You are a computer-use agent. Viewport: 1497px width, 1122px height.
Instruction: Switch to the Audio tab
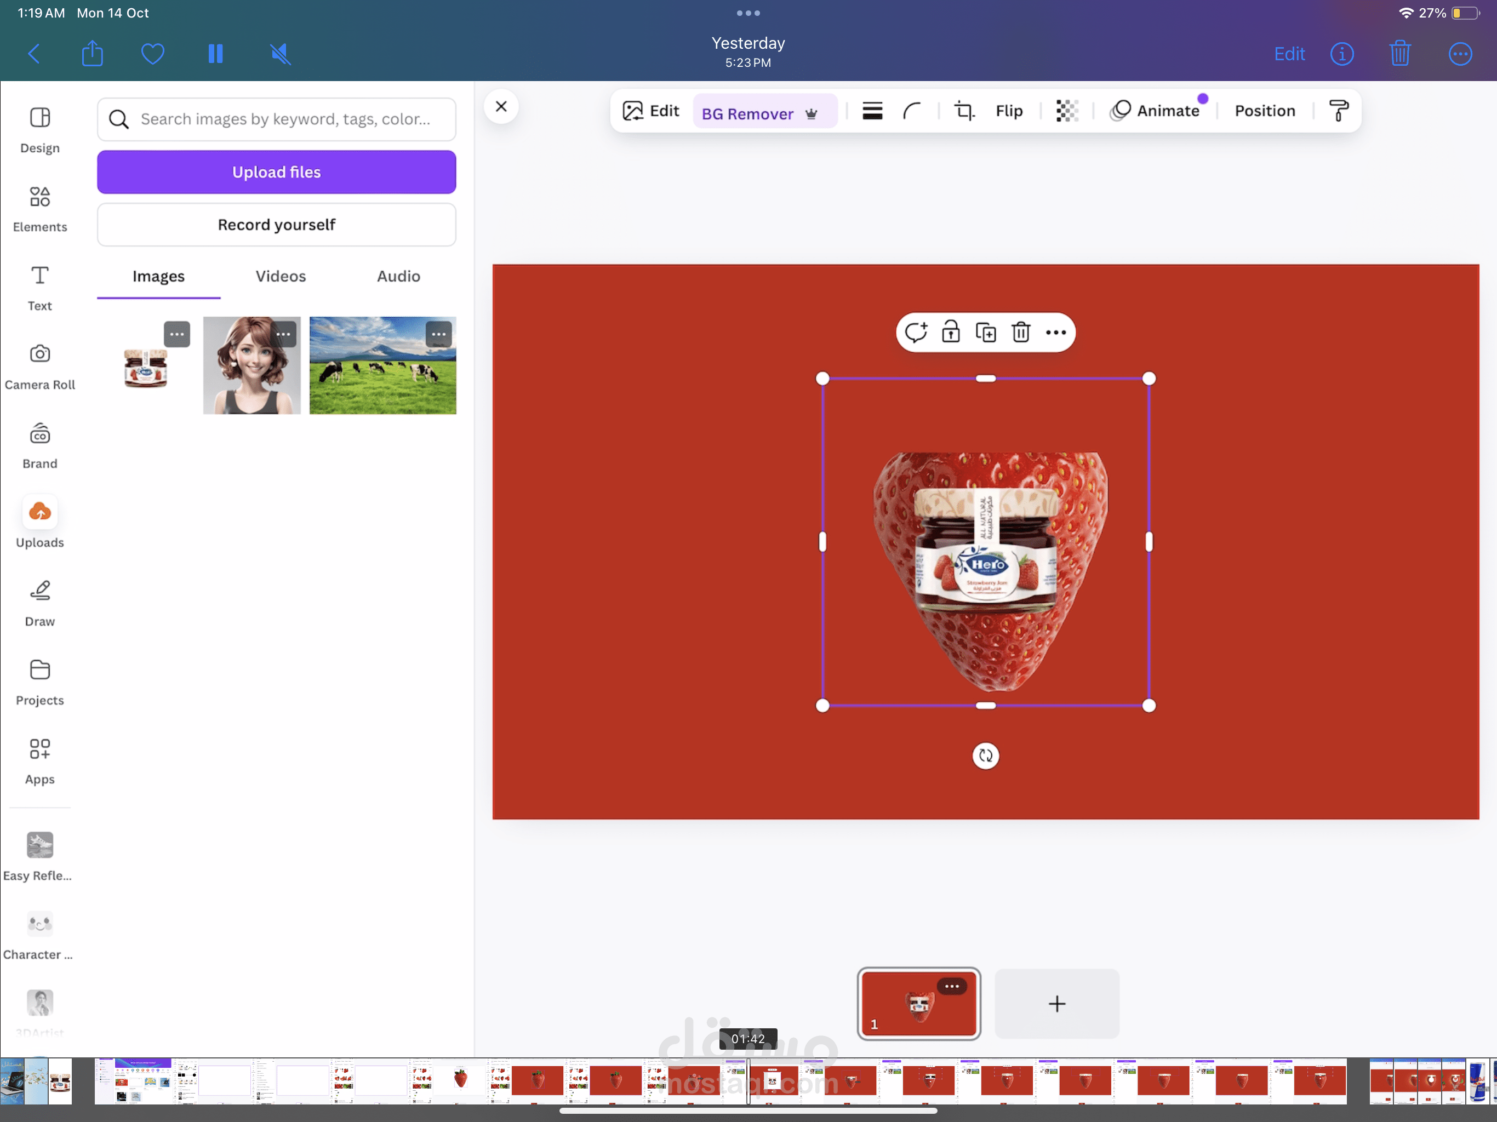point(398,276)
